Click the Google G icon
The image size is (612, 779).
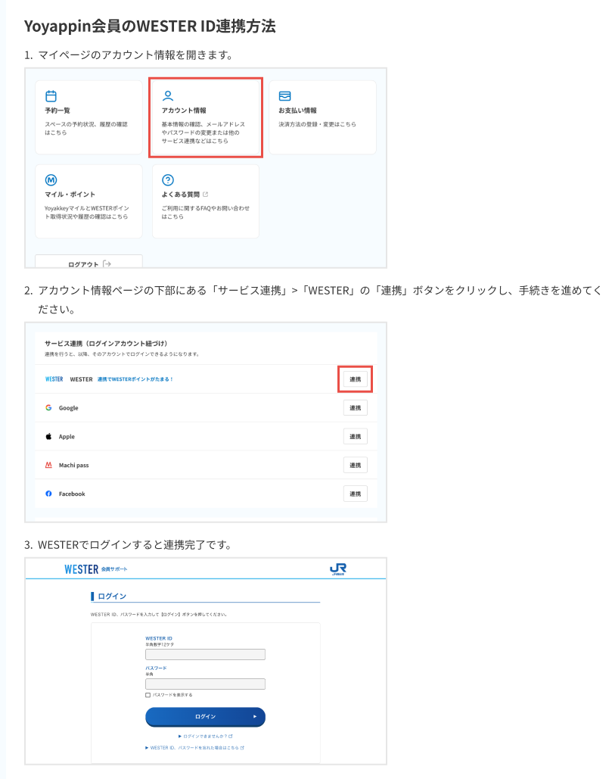tap(48, 407)
